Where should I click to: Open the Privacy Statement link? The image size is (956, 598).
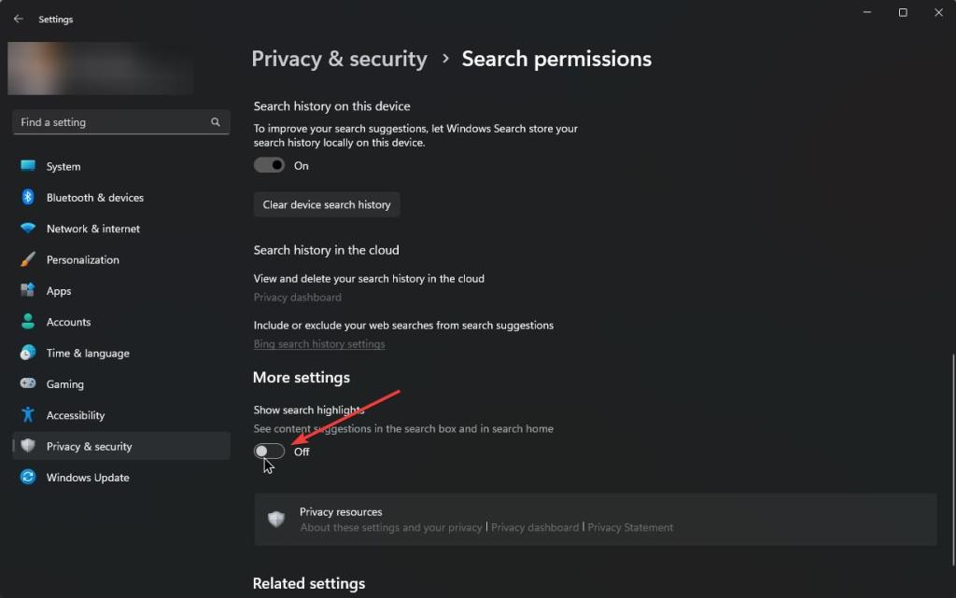(x=630, y=527)
